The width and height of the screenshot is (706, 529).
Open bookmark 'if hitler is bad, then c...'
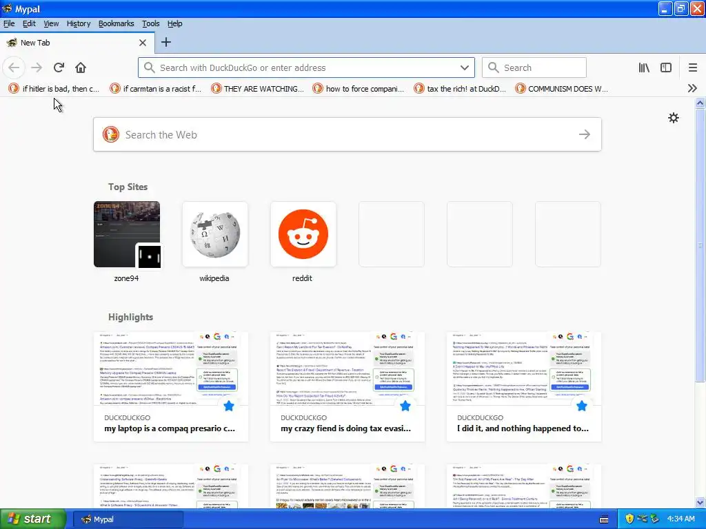pyautogui.click(x=54, y=89)
